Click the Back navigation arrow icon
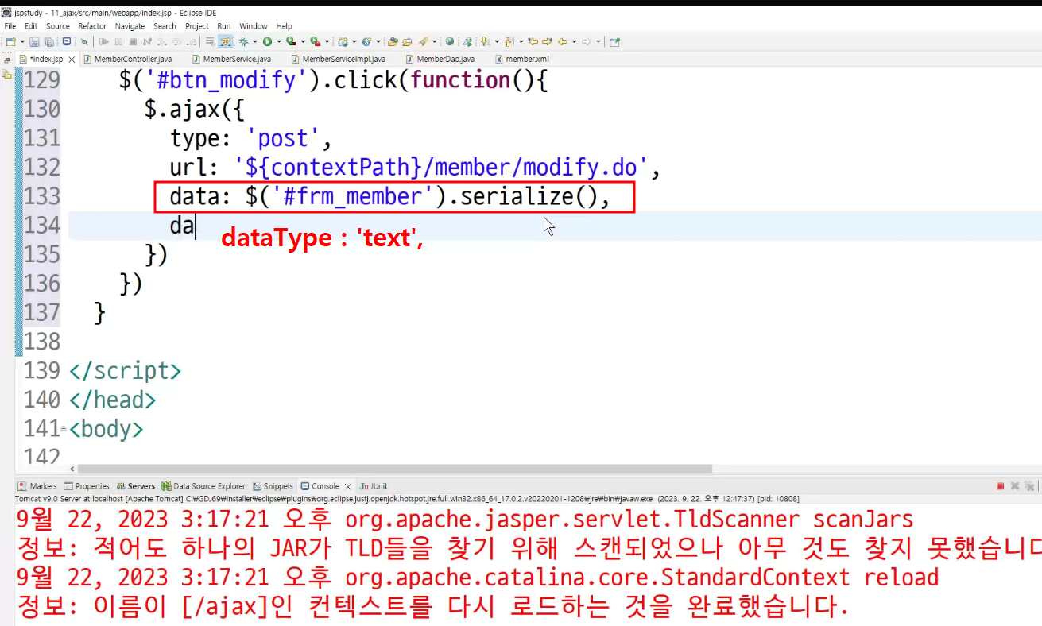Viewport: 1042px width, 626px height. [563, 41]
